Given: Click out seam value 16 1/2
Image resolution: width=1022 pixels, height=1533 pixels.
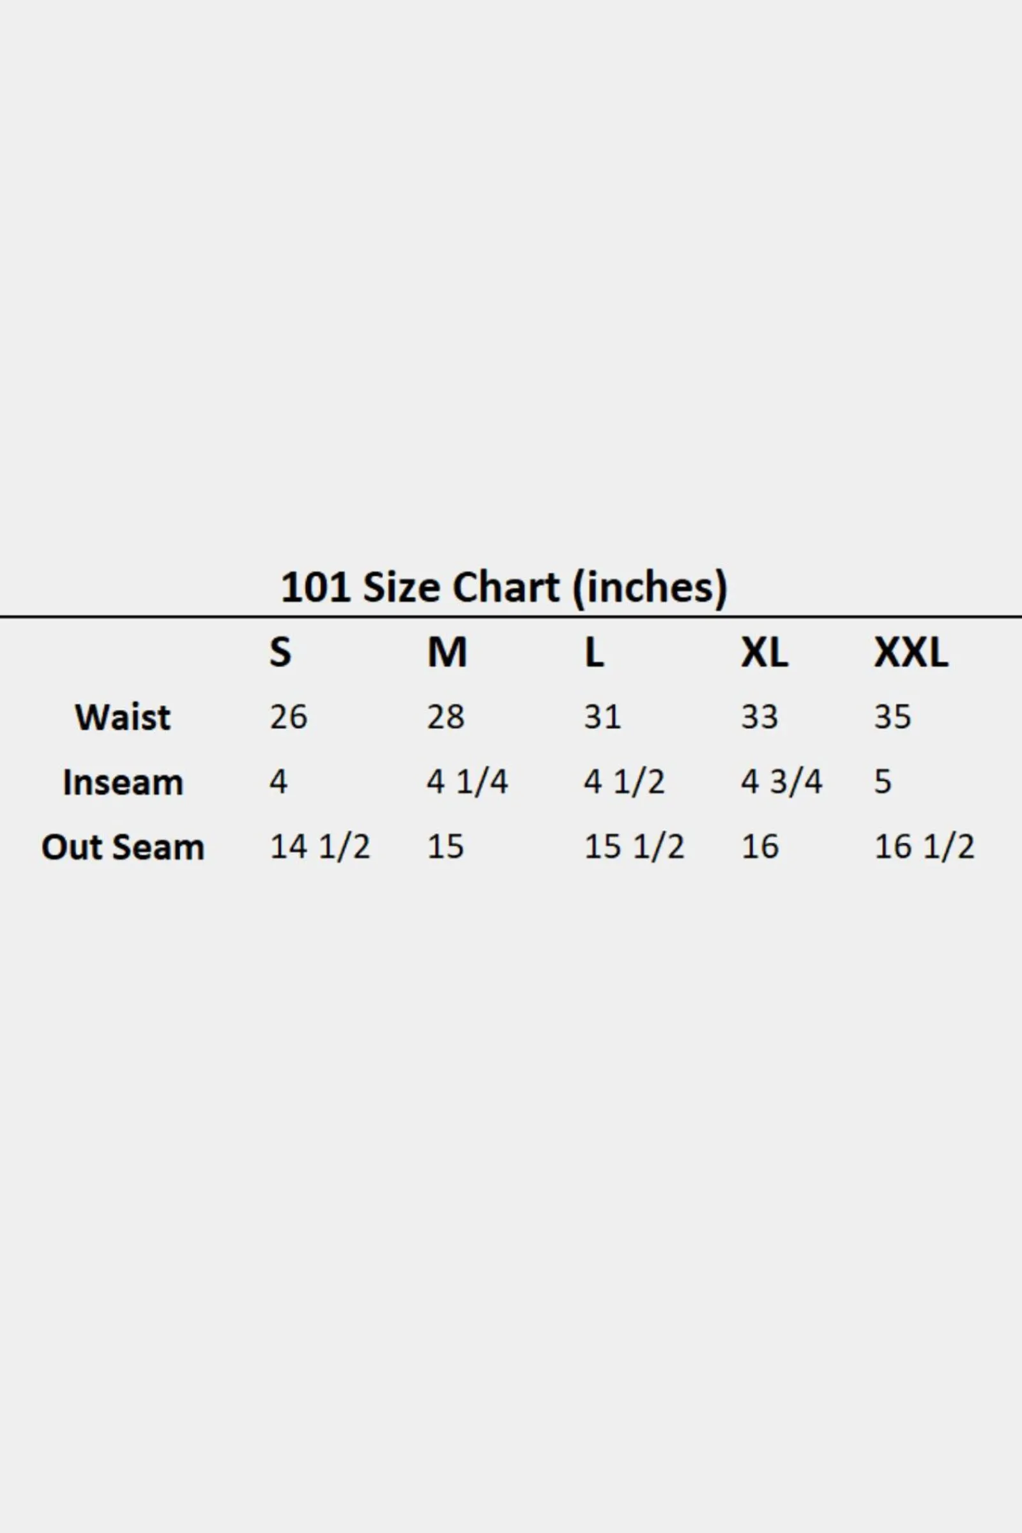Looking at the screenshot, I should pyautogui.click(x=924, y=847).
